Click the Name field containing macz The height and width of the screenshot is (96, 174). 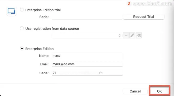(87, 55)
